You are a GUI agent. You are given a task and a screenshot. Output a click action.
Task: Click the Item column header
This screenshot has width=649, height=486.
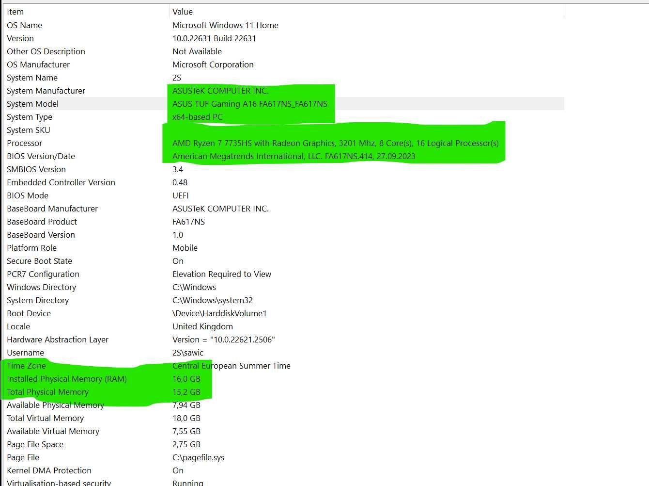pos(86,12)
